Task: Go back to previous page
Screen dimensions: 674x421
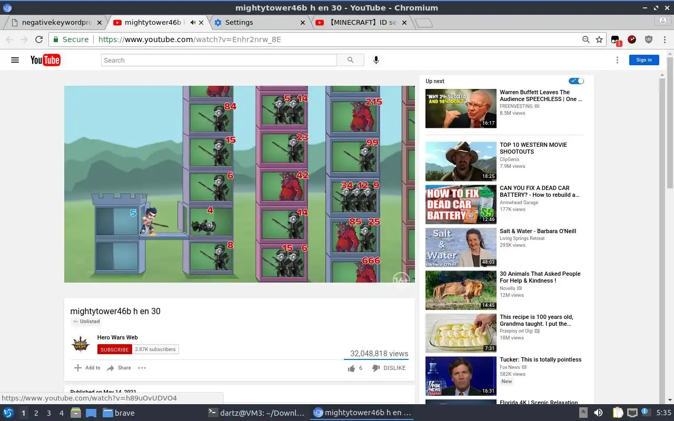Action: (9, 39)
